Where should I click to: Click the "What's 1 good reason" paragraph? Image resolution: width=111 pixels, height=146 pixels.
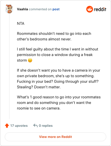pos(59,103)
